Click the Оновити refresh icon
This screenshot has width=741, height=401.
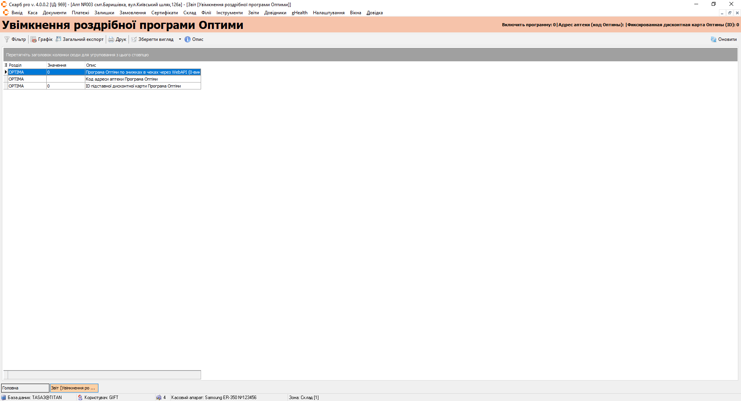(x=714, y=39)
